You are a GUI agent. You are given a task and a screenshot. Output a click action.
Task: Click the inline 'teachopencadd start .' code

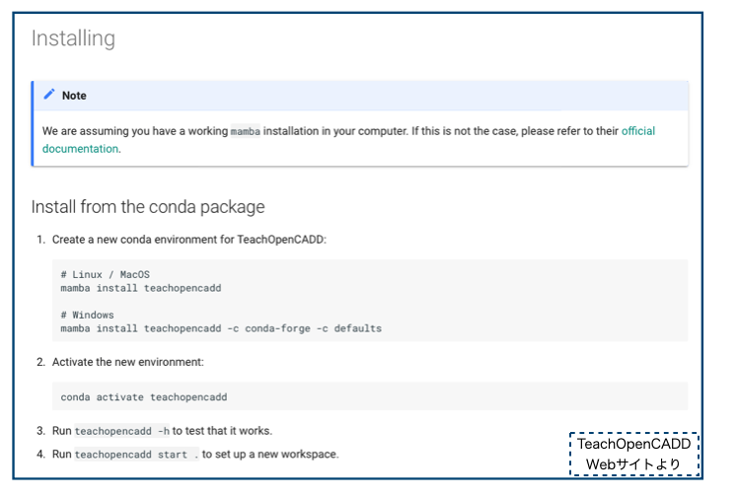coord(136,455)
